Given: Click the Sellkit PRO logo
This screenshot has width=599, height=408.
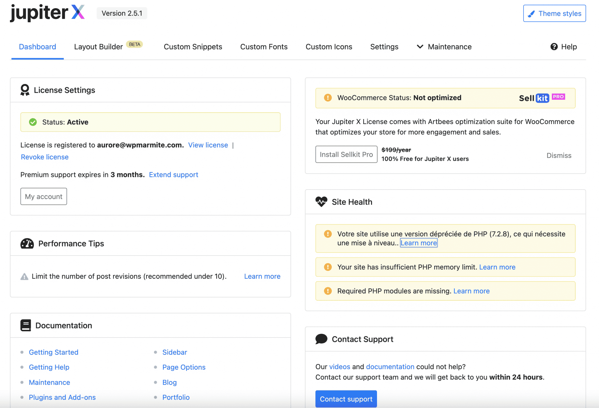Looking at the screenshot, I should coord(542,98).
